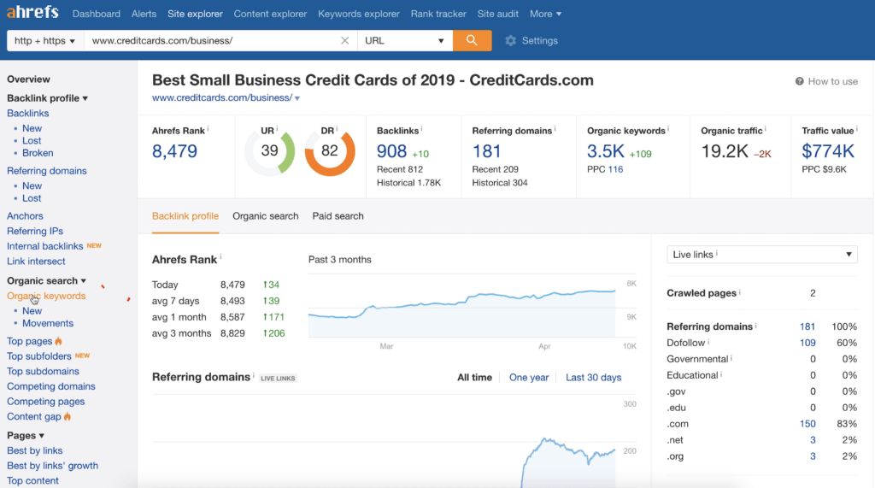Viewport: 875px width, 488px height.
Task: Open Top subfolders in the sidebar
Action: tap(39, 356)
